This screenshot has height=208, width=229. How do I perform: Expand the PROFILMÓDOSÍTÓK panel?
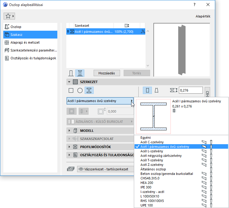[x=69, y=147]
